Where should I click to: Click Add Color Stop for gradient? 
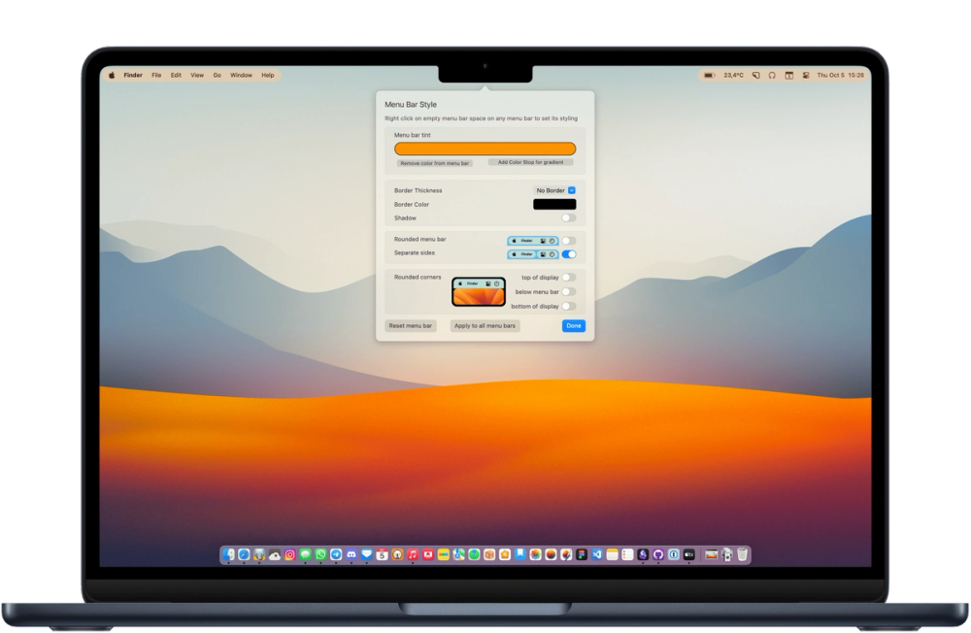point(531,162)
